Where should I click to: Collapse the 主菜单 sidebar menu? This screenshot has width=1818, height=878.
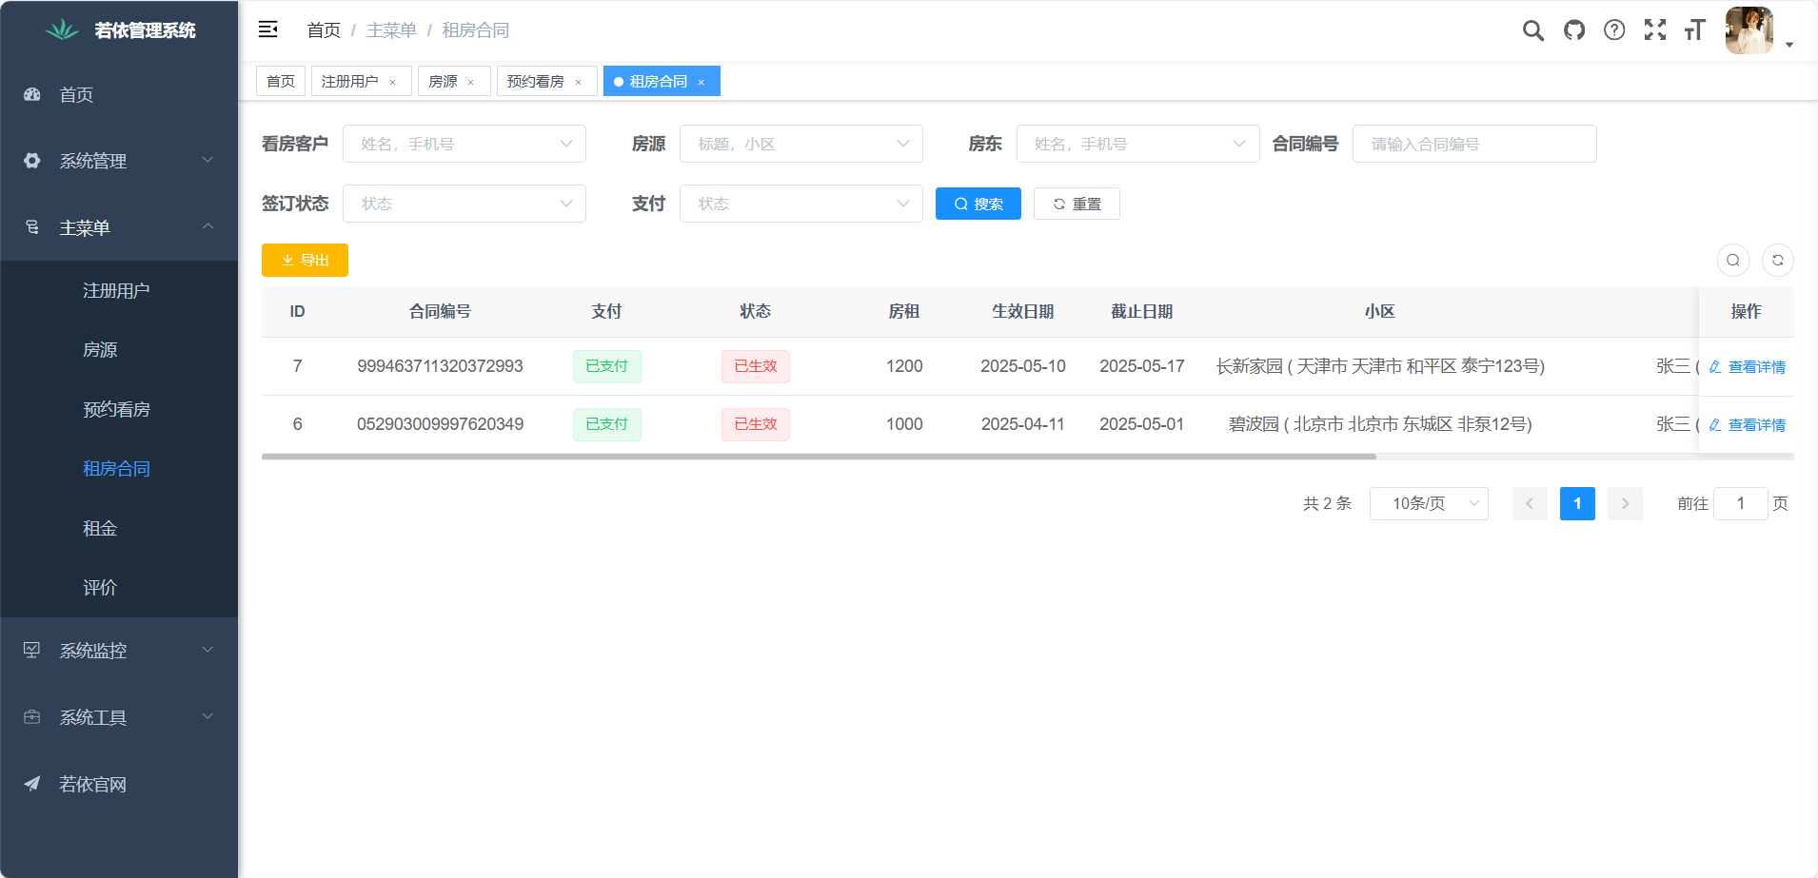click(x=119, y=227)
